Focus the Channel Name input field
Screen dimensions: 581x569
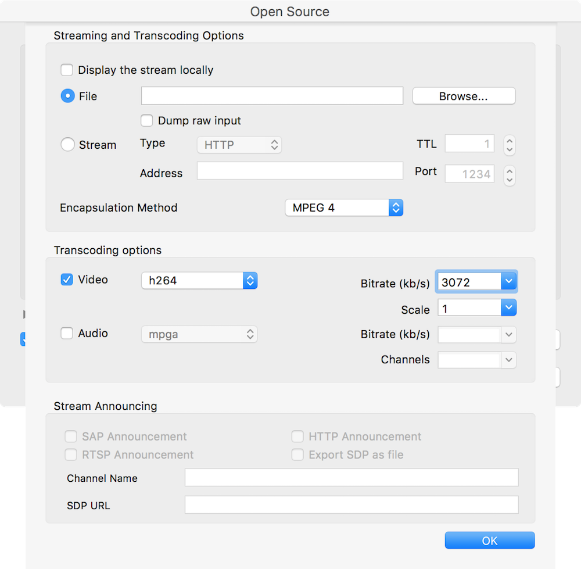(x=352, y=477)
